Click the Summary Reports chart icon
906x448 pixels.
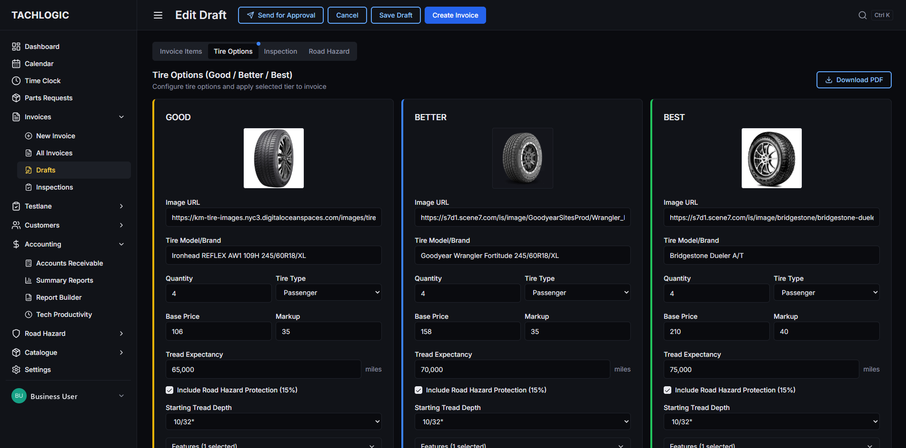(29, 280)
